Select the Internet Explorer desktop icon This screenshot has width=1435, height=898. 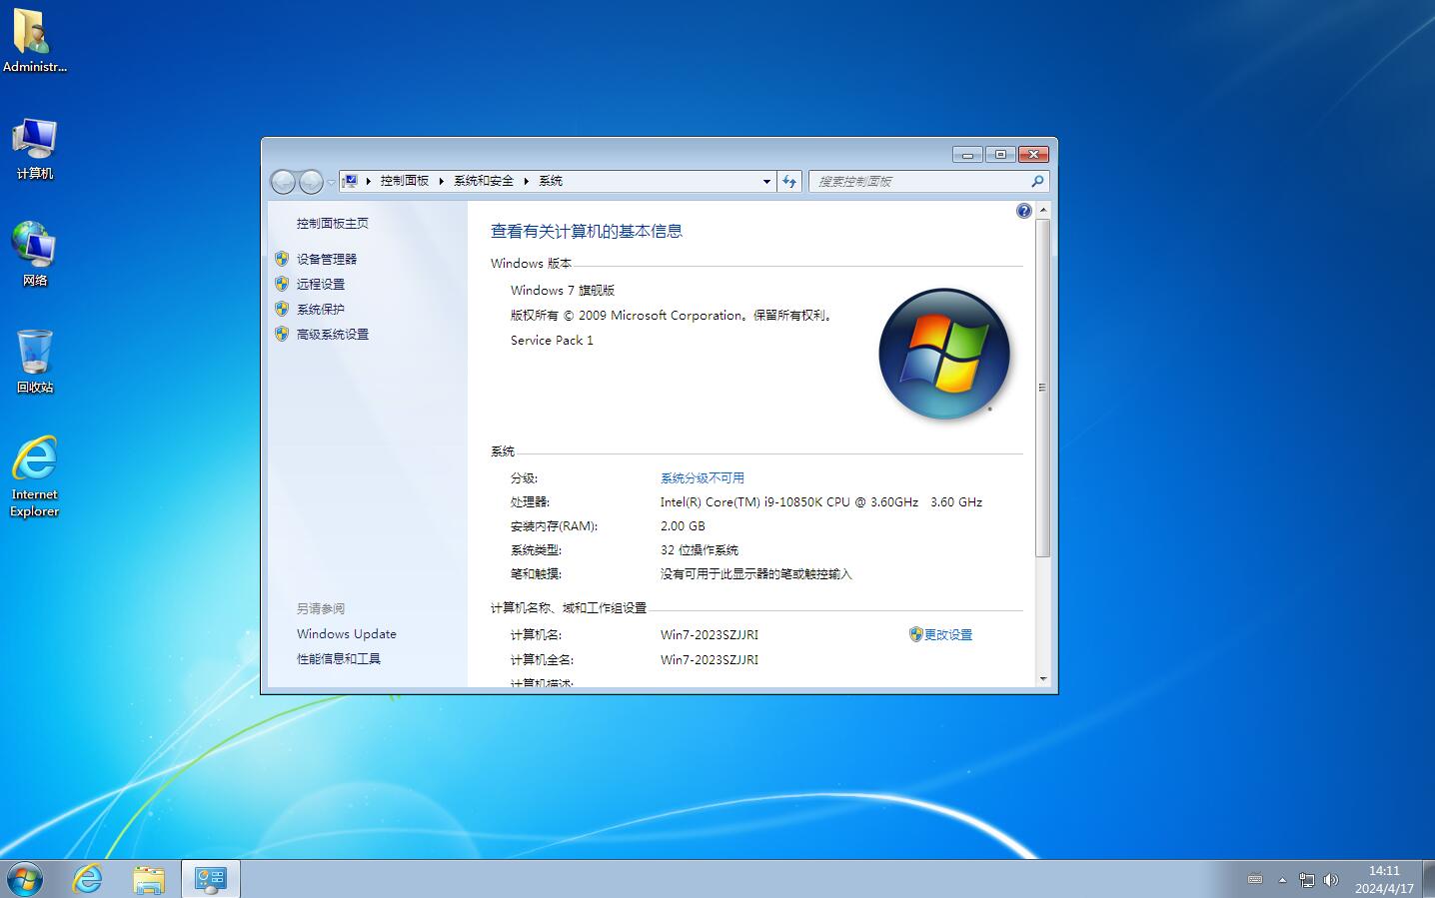(x=34, y=476)
